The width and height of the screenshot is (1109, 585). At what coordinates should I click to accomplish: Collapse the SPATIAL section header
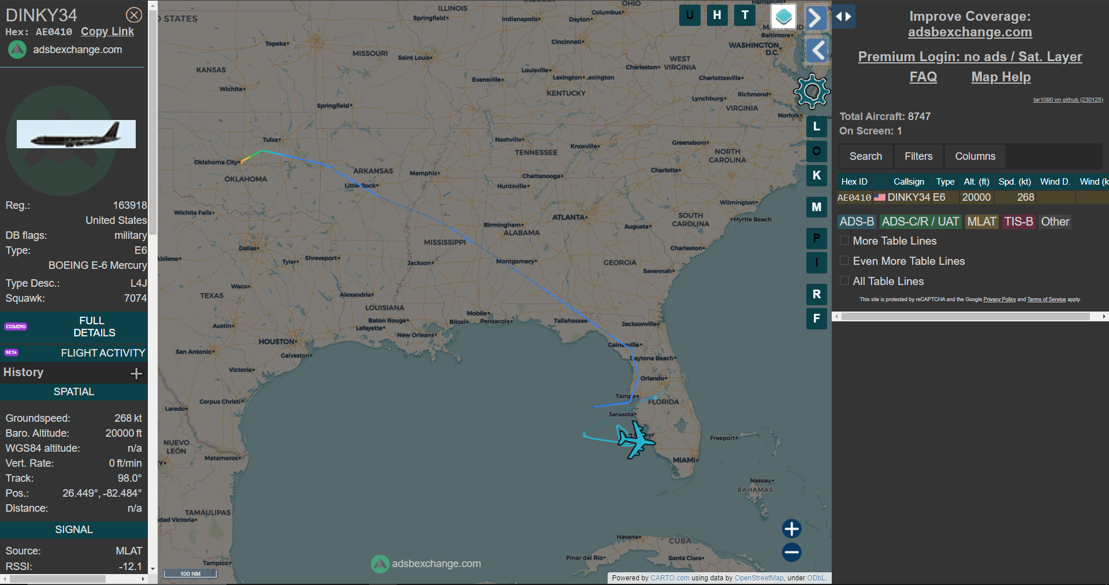(74, 392)
